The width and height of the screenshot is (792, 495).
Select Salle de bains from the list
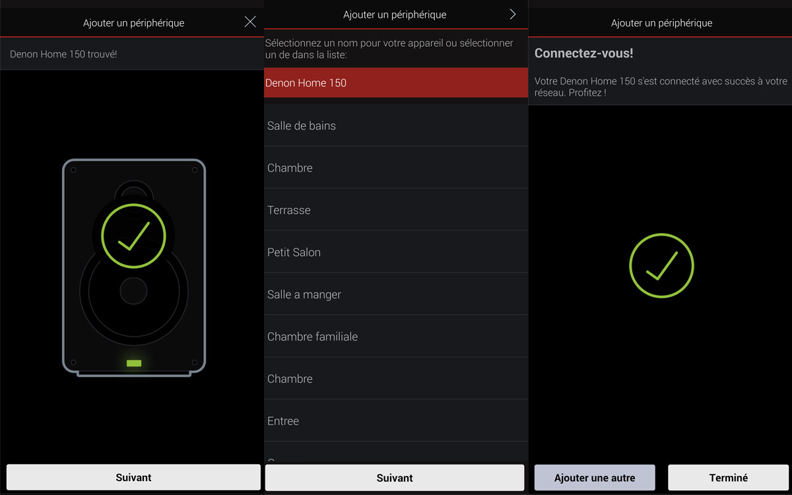(x=396, y=125)
